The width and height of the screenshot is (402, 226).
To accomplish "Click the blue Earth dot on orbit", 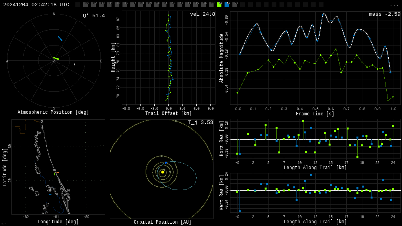I will pyautogui.click(x=166, y=163).
